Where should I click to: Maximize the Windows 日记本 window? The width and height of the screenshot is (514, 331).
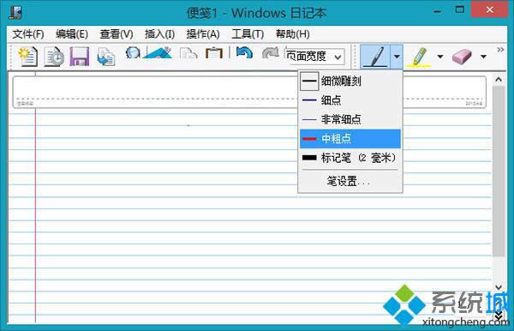459,9
